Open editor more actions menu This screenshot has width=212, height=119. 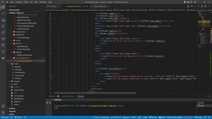coord(209,6)
